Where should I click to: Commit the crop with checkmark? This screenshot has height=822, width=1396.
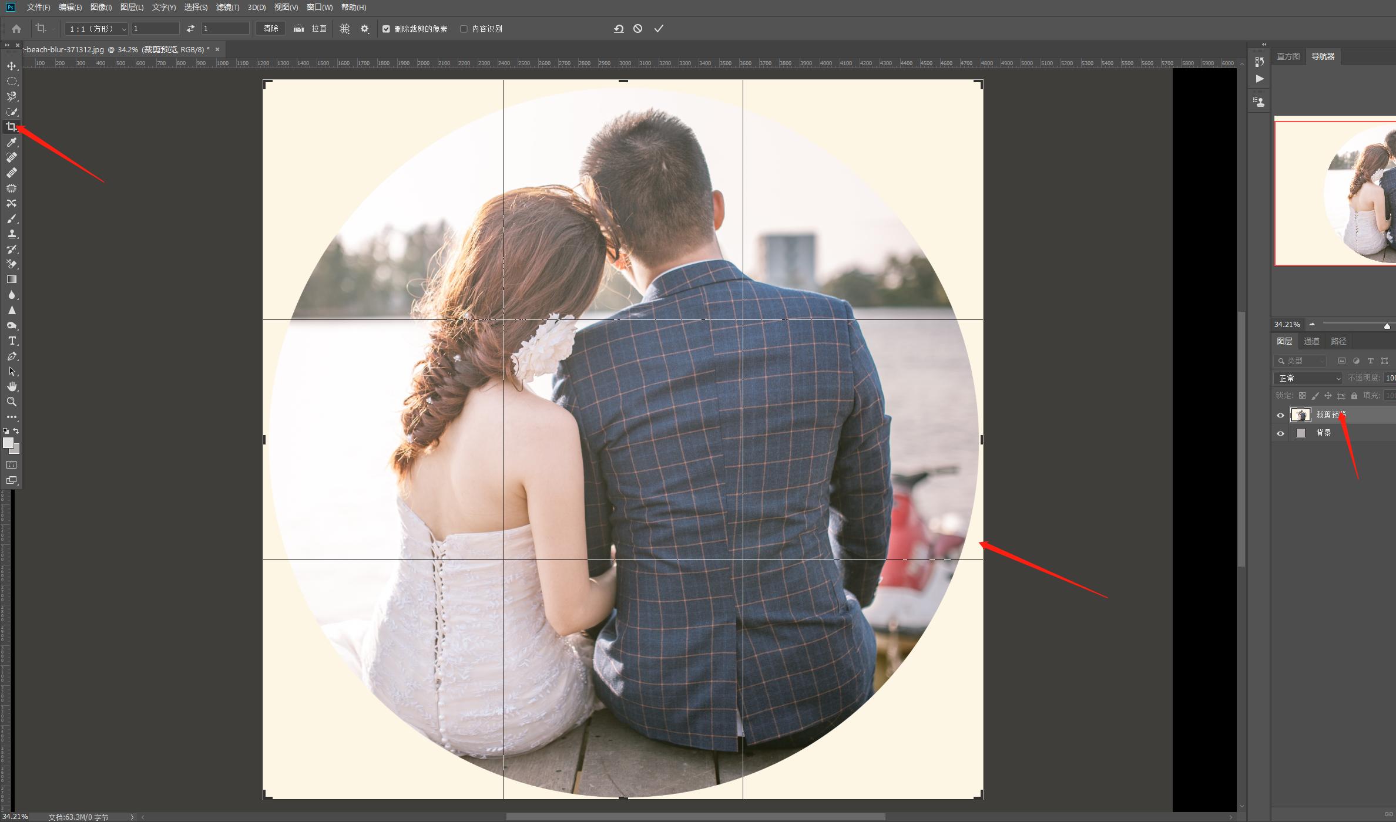pyautogui.click(x=659, y=29)
